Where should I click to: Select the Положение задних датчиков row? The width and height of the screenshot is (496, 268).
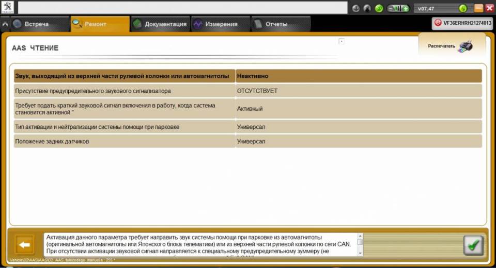pyautogui.click(x=124, y=141)
